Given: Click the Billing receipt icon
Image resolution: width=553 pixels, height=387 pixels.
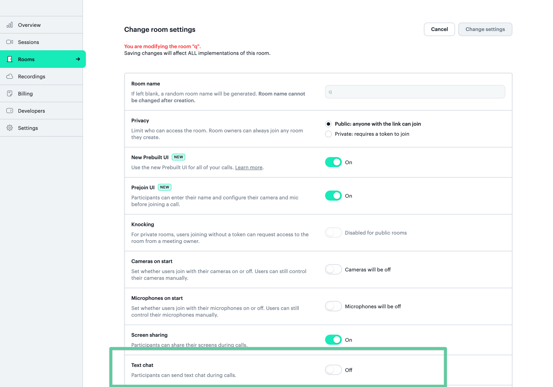Looking at the screenshot, I should pos(10,93).
